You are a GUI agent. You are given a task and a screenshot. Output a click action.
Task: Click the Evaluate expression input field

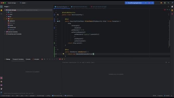[114, 62]
